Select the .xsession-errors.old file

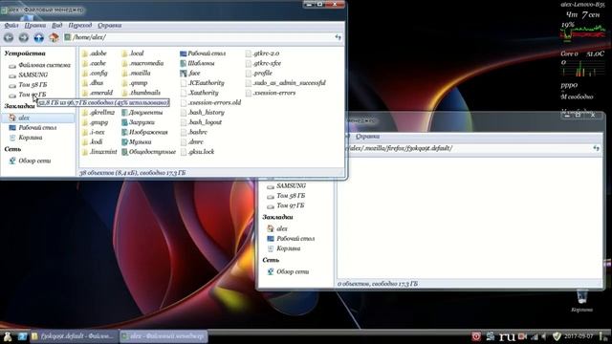click(210, 102)
